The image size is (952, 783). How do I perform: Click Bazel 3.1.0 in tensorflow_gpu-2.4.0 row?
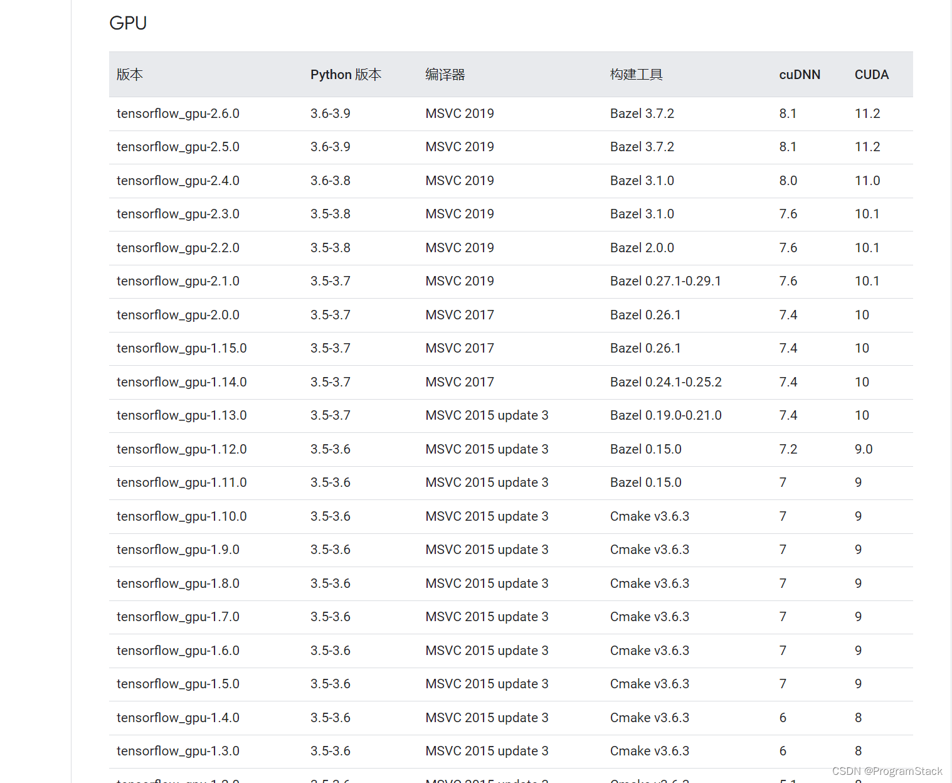click(642, 181)
